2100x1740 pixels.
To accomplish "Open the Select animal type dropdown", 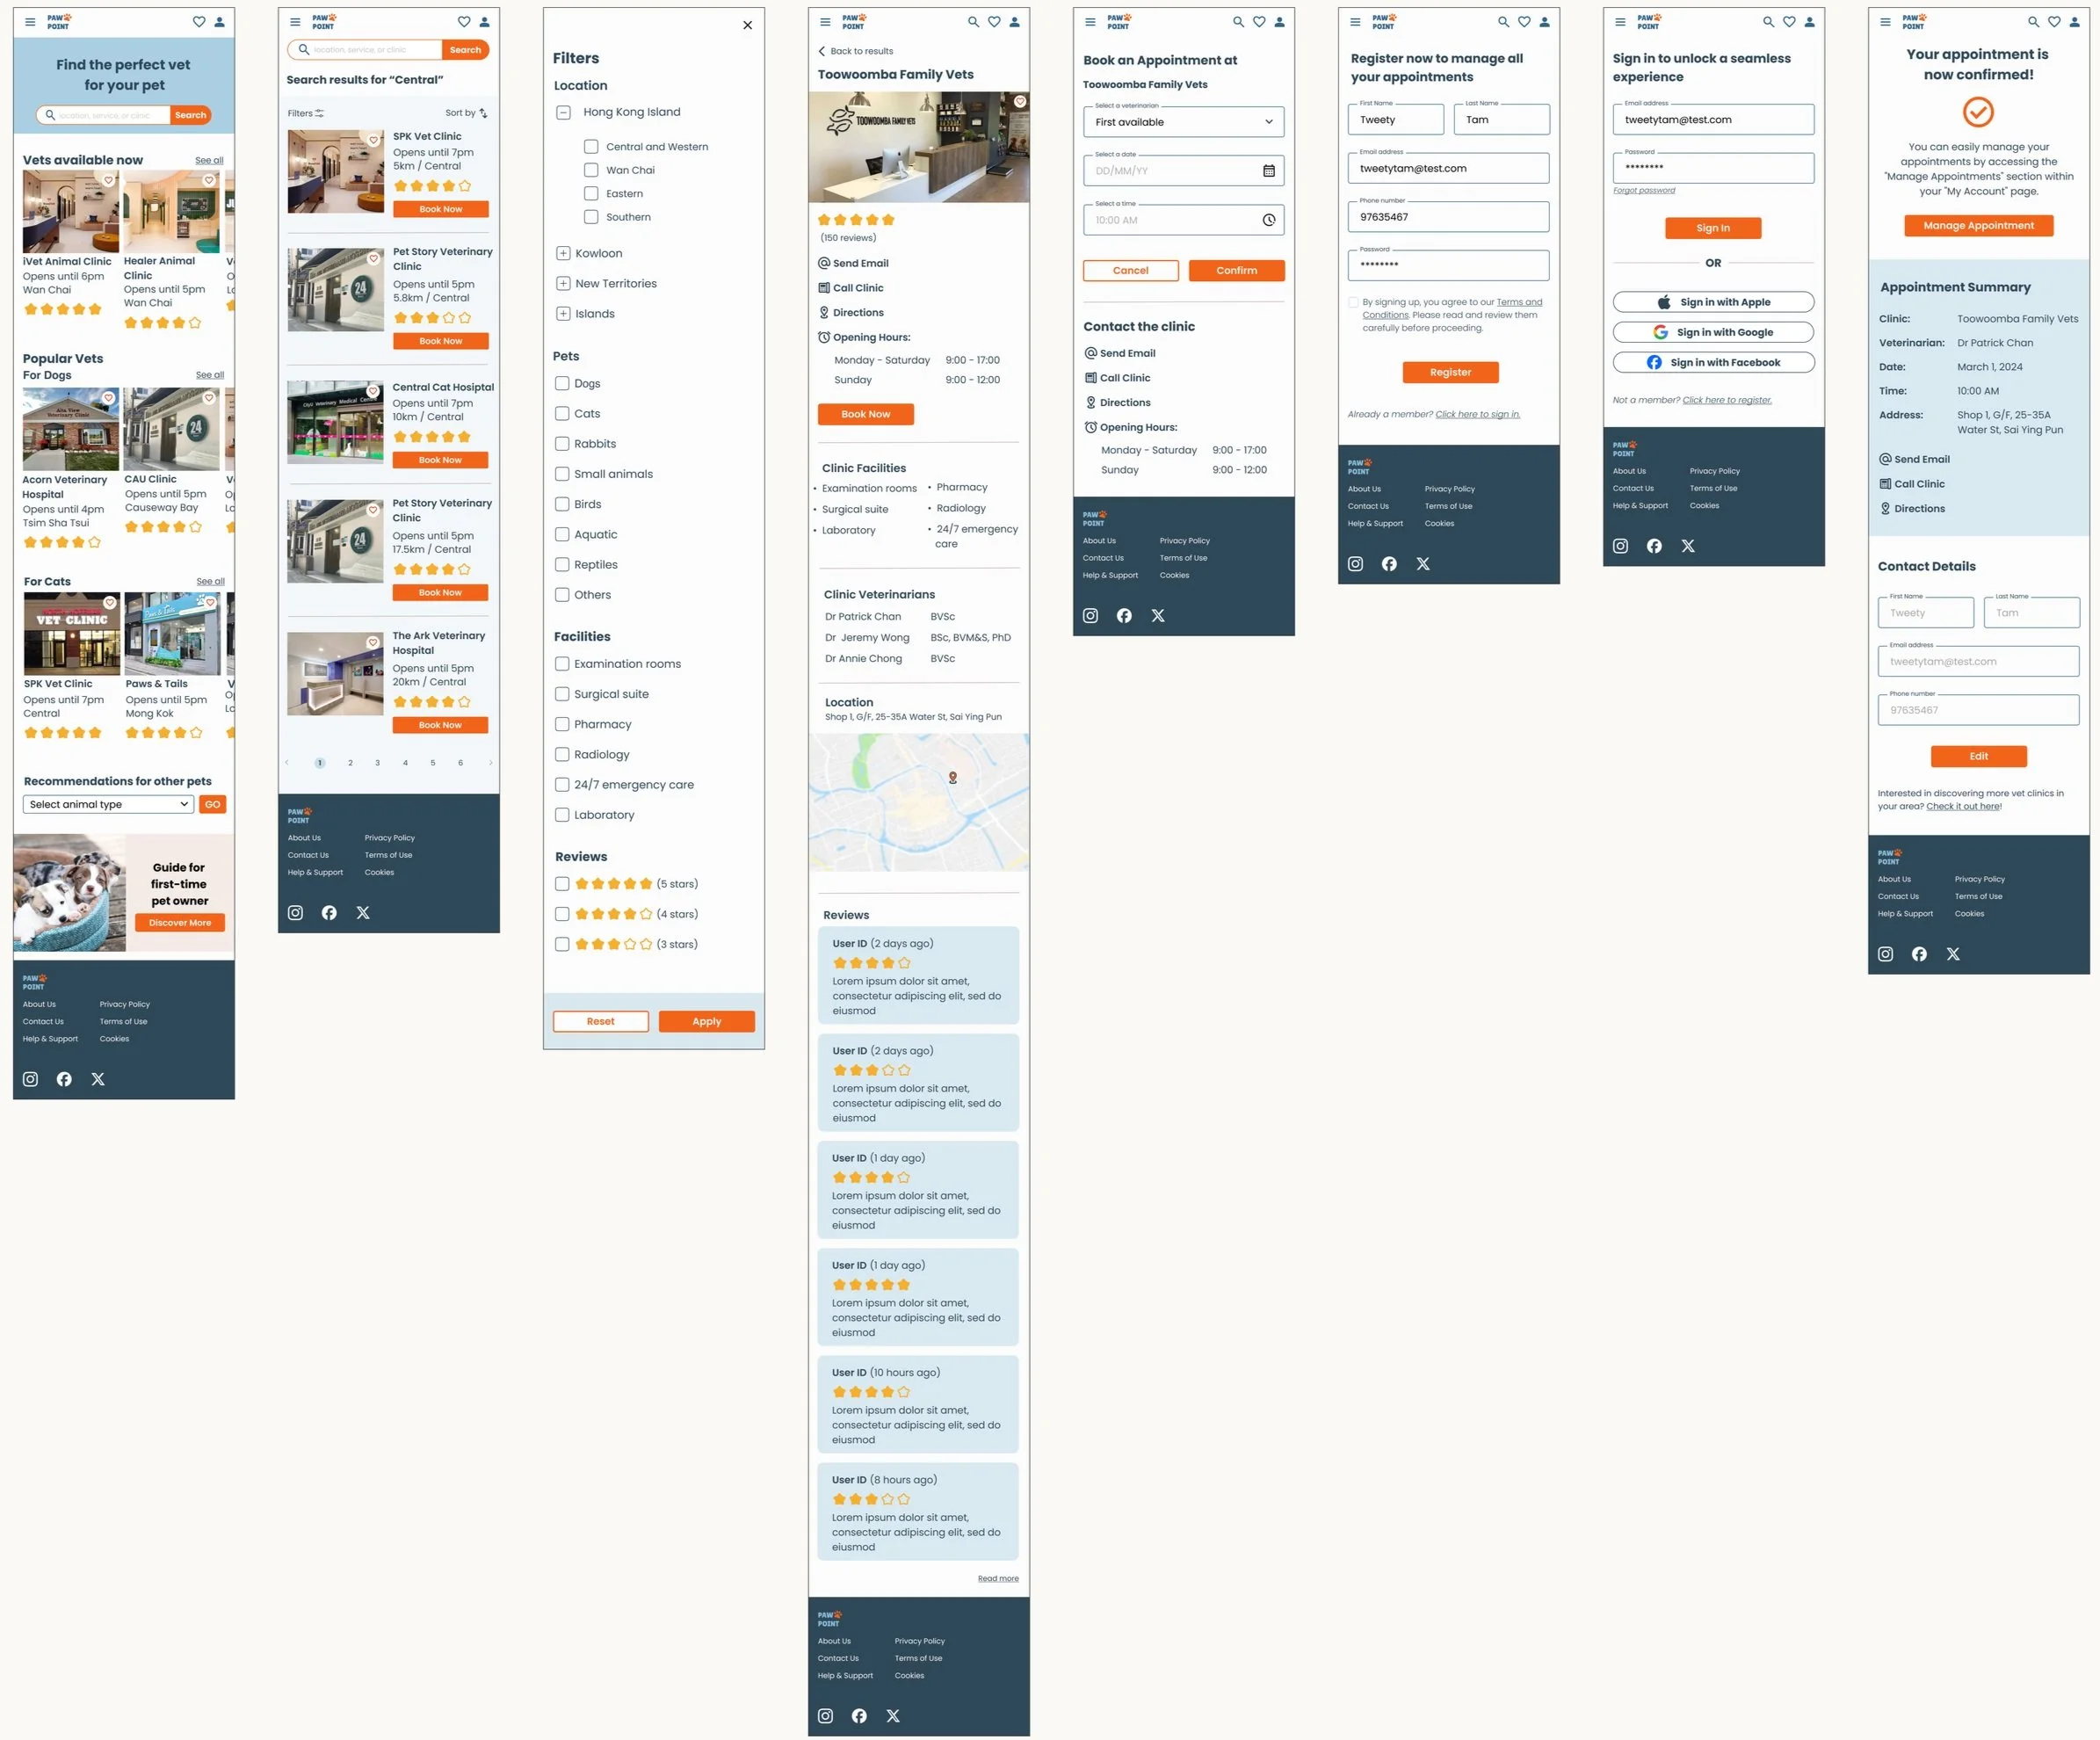I will [108, 804].
